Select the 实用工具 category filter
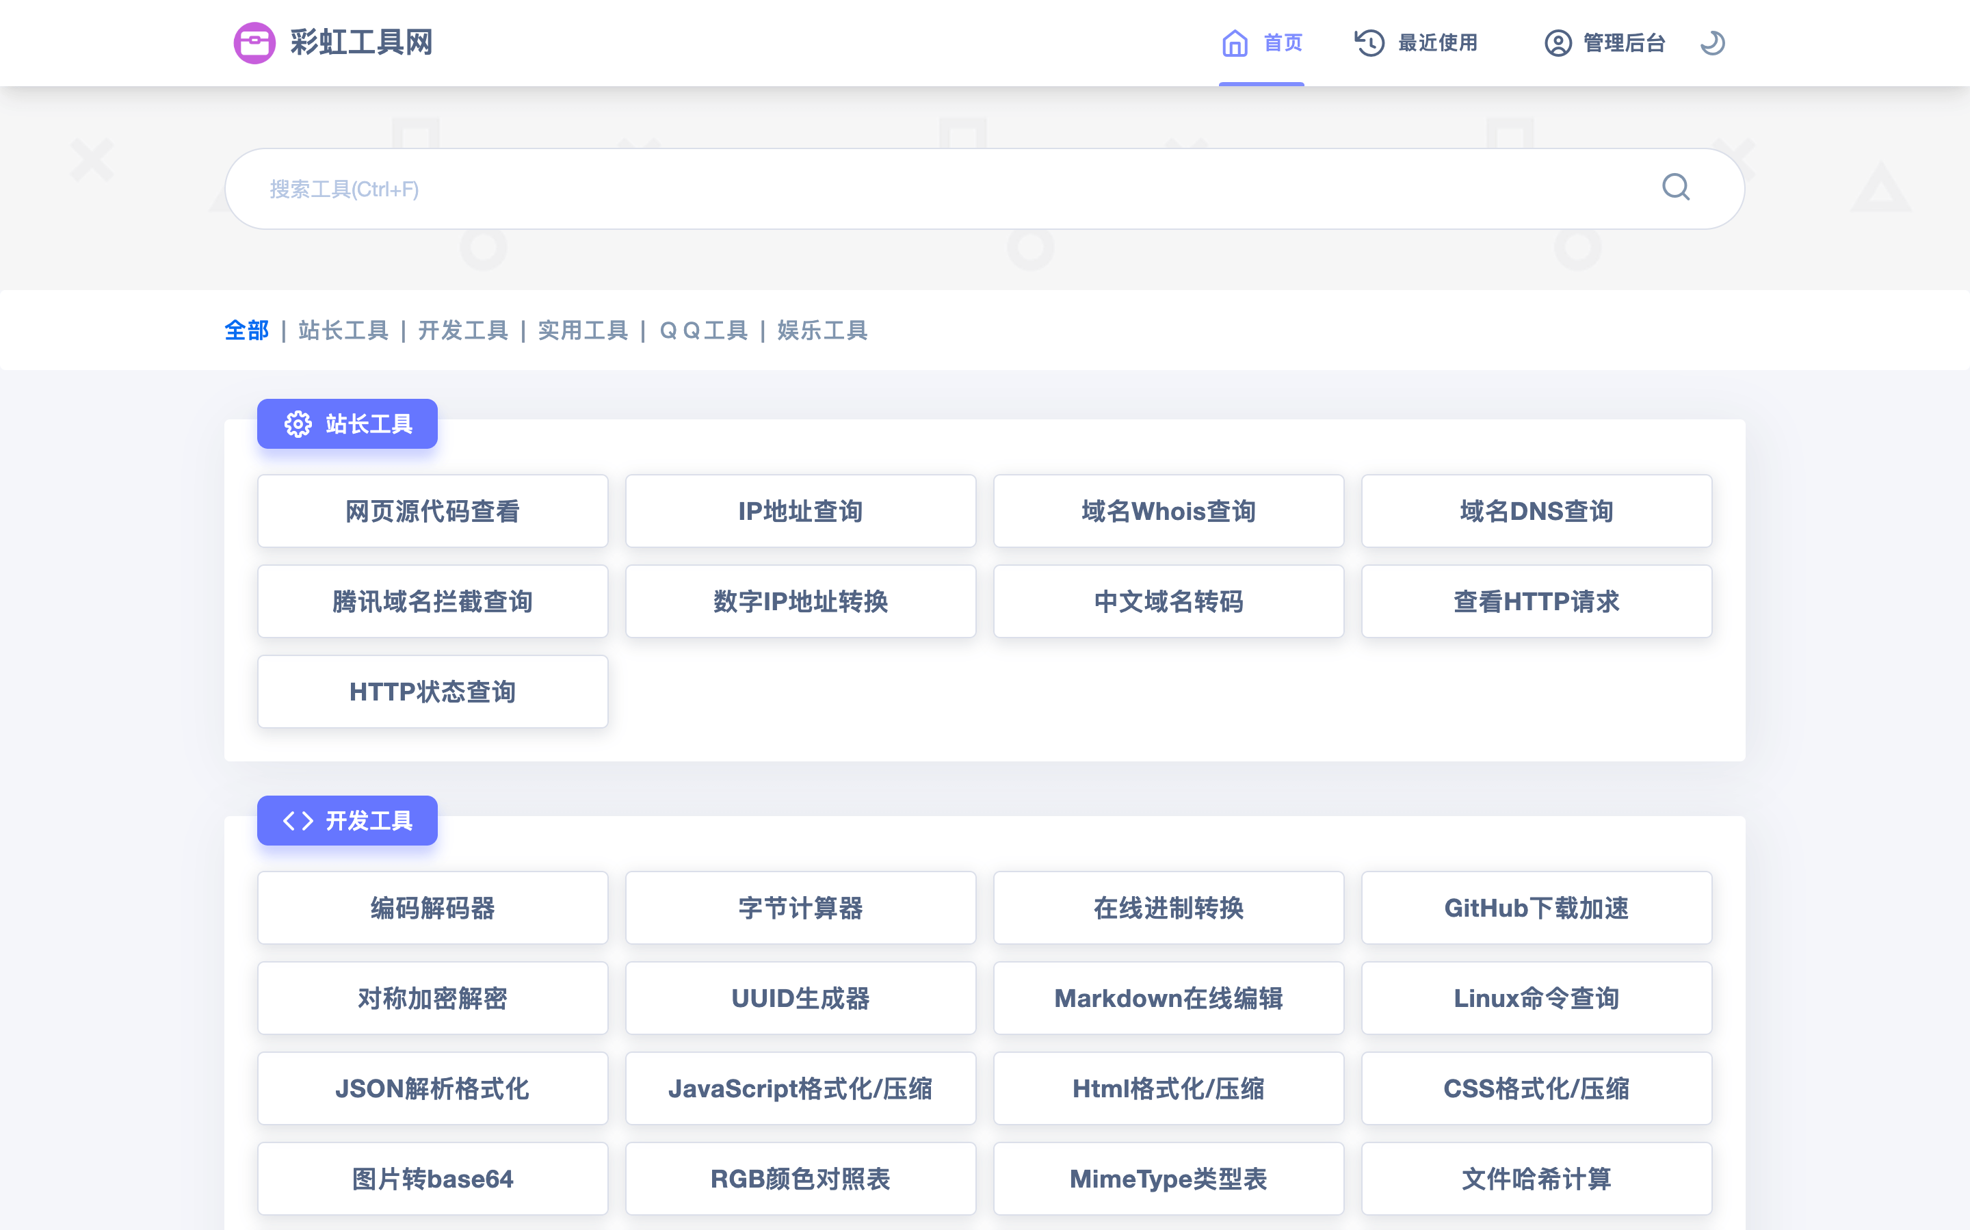Viewport: 1970px width, 1230px height. [582, 330]
